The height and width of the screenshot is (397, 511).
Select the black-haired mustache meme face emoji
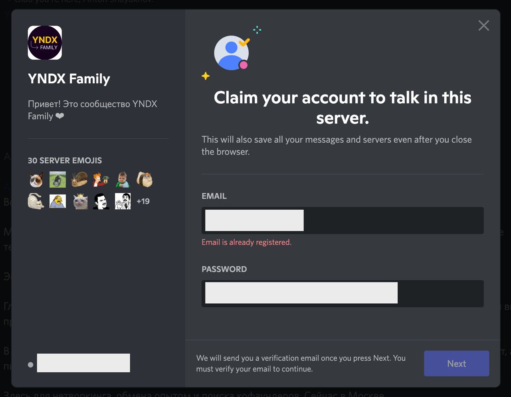[x=101, y=201]
